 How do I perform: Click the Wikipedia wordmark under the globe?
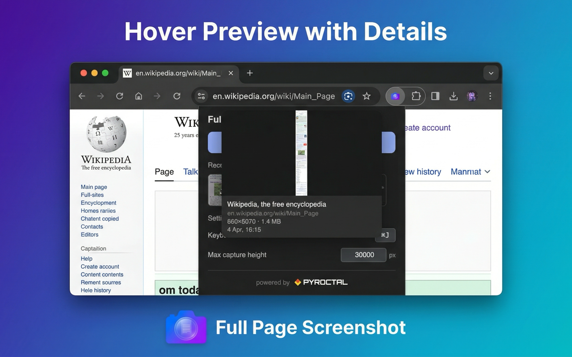click(x=106, y=159)
